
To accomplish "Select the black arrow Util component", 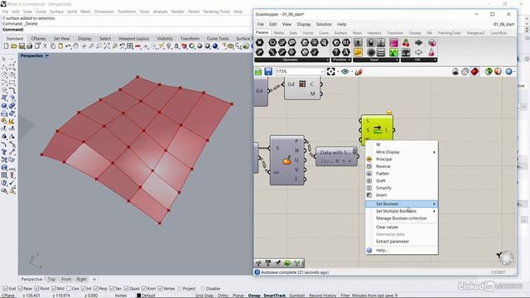I will tap(418, 42).
